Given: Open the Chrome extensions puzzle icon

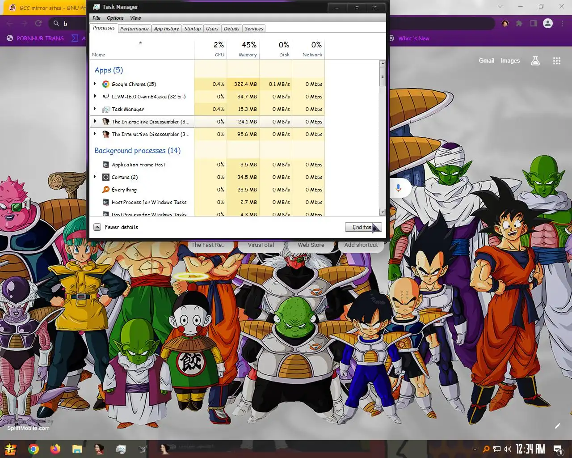Looking at the screenshot, I should pos(519,23).
